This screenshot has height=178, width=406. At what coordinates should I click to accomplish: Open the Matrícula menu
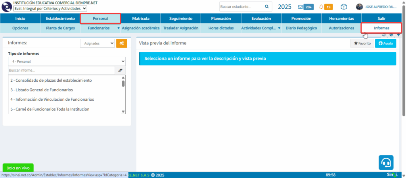click(140, 19)
